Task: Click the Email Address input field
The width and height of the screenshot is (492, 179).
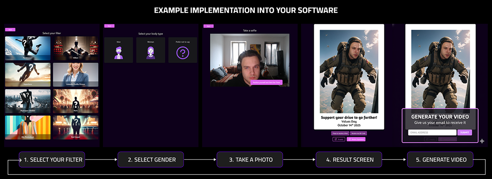Action: [432, 133]
